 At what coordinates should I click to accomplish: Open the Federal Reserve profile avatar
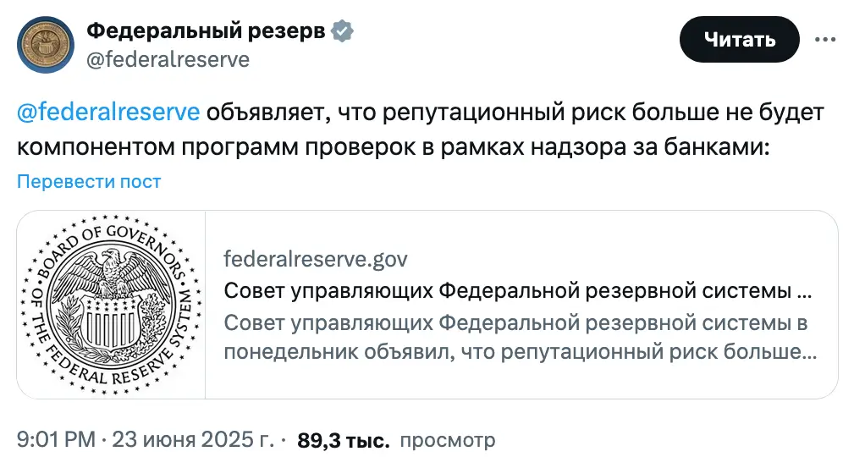(x=45, y=45)
